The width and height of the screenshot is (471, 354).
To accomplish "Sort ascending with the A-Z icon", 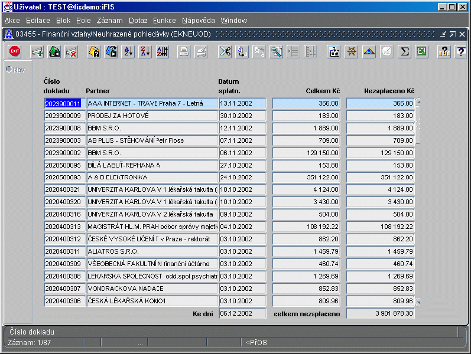I will [129, 51].
